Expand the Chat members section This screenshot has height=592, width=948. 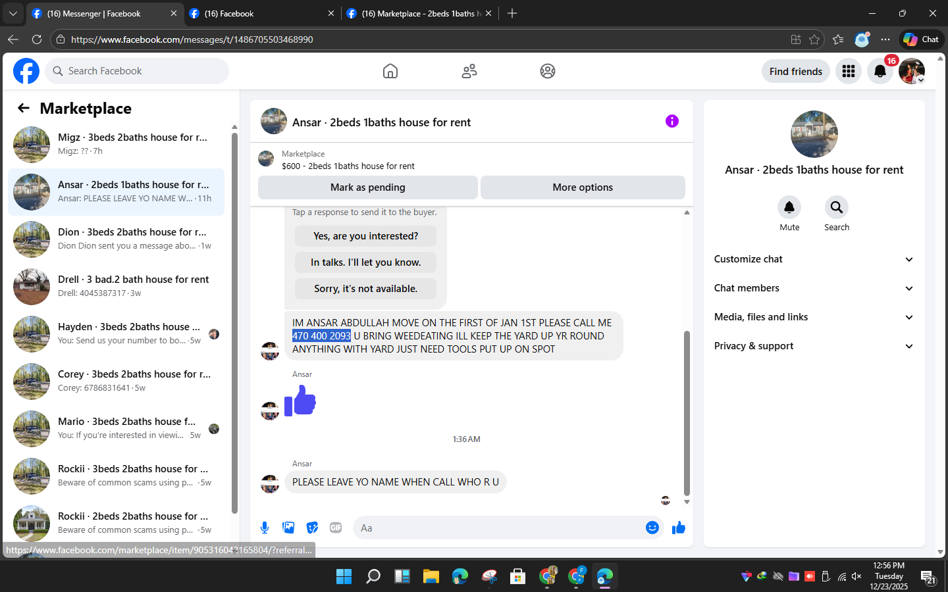point(814,288)
